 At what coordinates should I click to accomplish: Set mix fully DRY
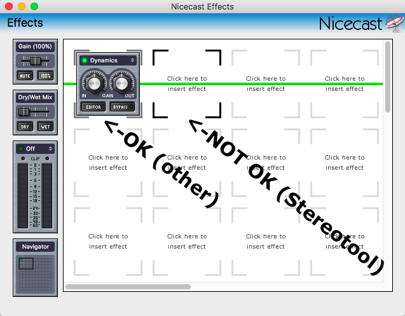click(x=25, y=127)
